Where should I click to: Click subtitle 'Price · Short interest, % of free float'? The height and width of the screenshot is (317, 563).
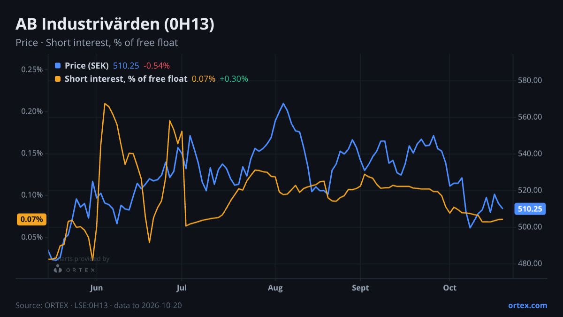tap(97, 43)
